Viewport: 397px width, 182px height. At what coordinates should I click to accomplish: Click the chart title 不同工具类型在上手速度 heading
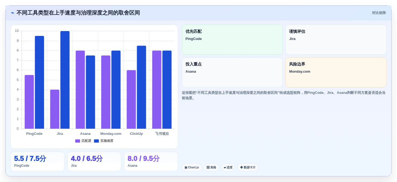78,13
